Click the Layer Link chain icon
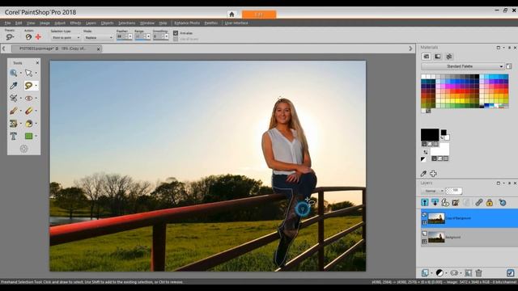The width and height of the screenshot is (518, 291). coord(479,202)
